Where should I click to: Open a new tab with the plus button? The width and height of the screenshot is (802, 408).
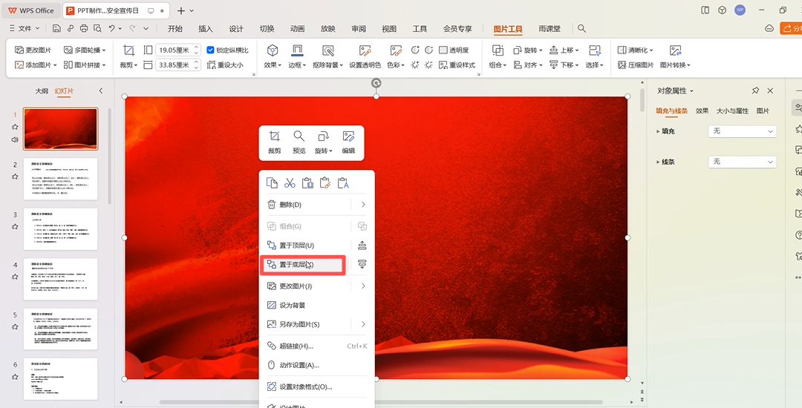tap(180, 10)
